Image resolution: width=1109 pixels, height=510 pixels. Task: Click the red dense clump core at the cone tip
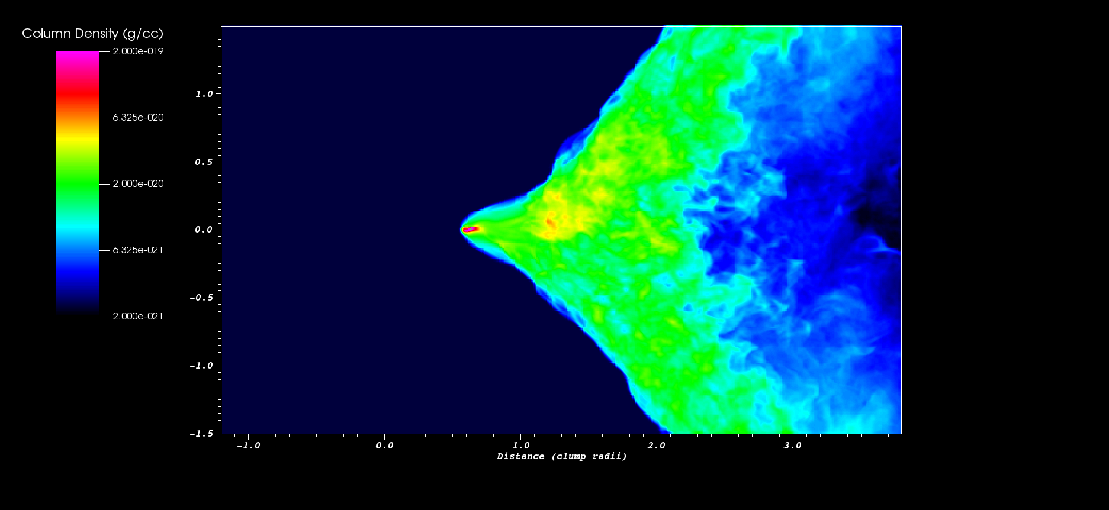pos(471,229)
